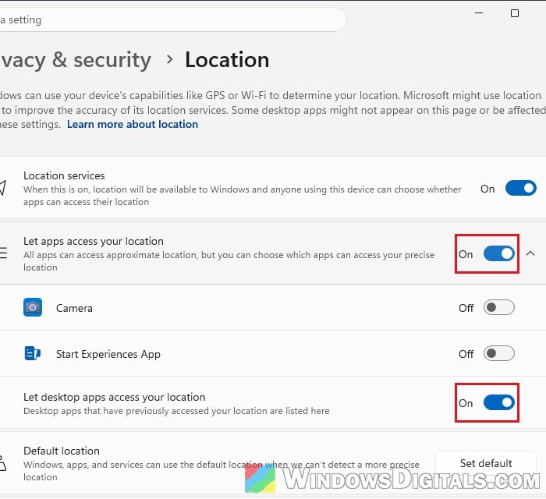The height and width of the screenshot is (499, 546).
Task: Collapse the Let apps access your location section
Action: point(530,253)
